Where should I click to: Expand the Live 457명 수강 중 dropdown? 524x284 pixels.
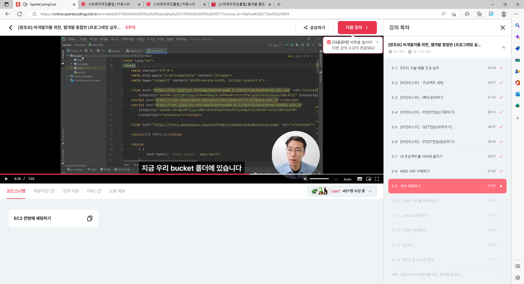click(x=342, y=191)
